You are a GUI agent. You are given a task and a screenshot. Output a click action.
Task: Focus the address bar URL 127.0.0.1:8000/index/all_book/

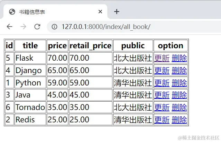click(106, 27)
